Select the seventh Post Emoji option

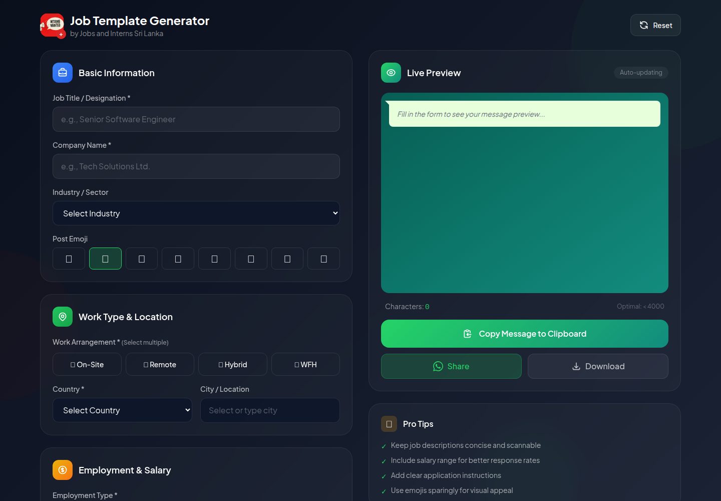point(287,259)
